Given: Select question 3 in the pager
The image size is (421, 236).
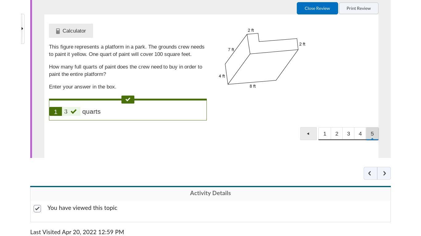Looking at the screenshot, I should point(348,134).
